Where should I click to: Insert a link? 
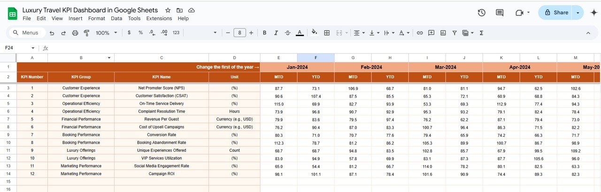(420, 33)
